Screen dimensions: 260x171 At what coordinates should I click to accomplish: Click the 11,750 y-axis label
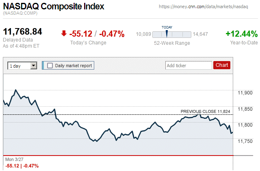245,141
